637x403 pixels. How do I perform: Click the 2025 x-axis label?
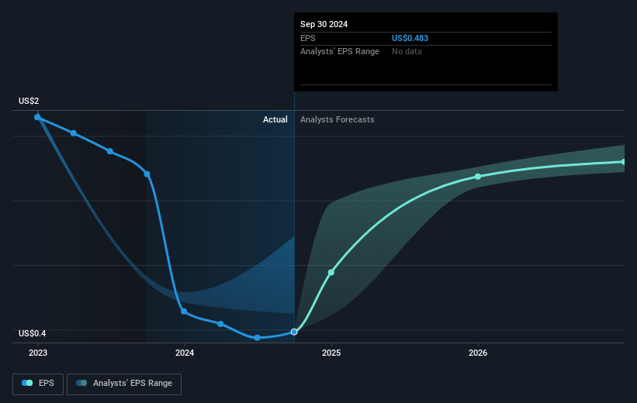(331, 353)
